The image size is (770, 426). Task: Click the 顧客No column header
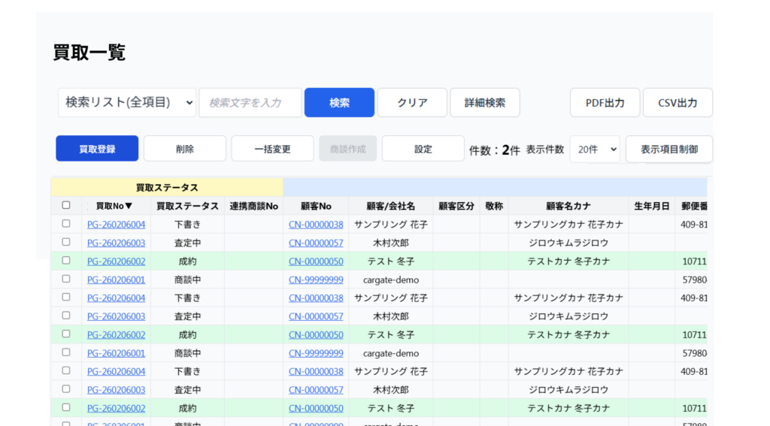315,206
